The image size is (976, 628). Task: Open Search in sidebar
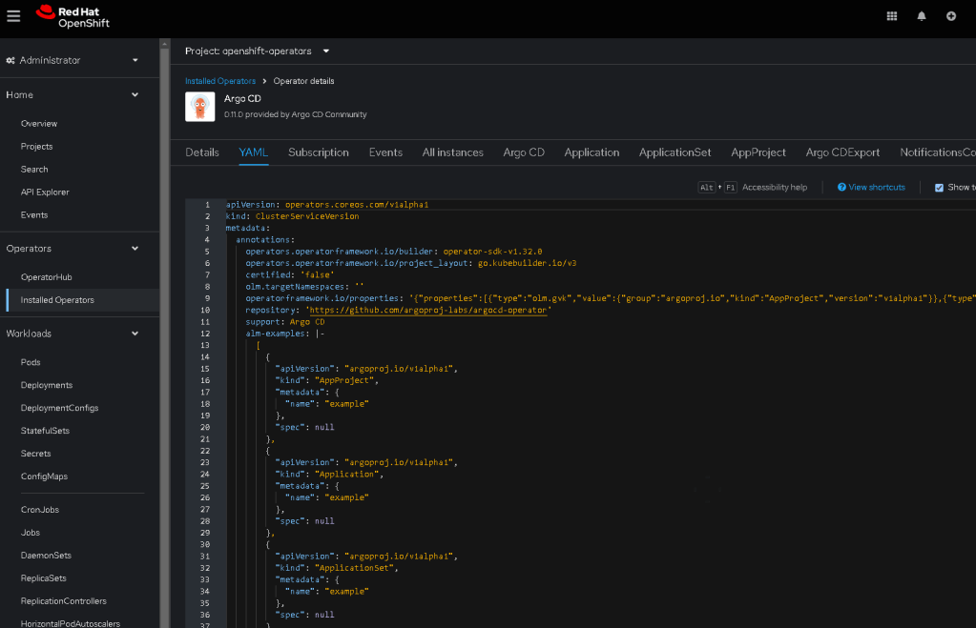point(34,169)
